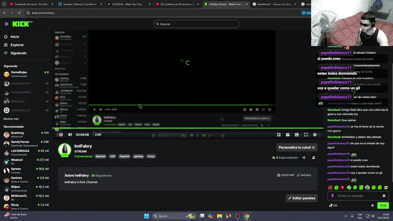The width and height of the screenshot is (393, 221).
Task: Click ImlFabry channel avatar
Action: pos(64,150)
